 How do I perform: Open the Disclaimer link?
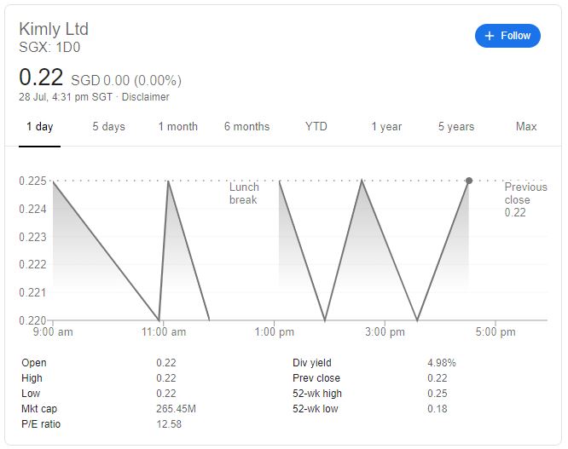pyautogui.click(x=145, y=97)
